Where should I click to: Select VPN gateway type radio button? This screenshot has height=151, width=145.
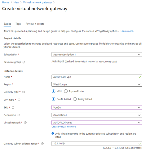pos(53,91)
